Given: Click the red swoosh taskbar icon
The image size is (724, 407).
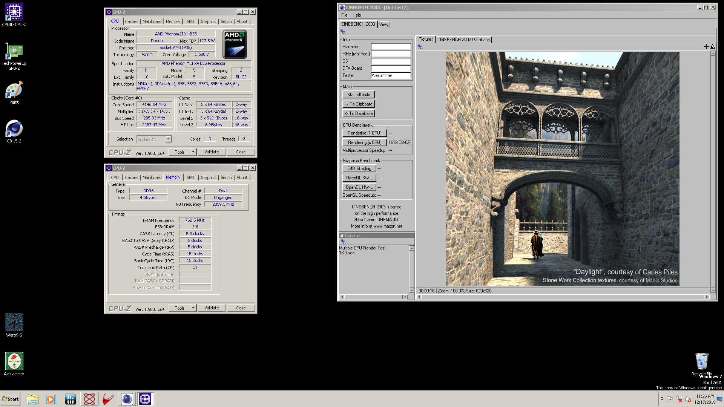Looking at the screenshot, I should point(108,399).
